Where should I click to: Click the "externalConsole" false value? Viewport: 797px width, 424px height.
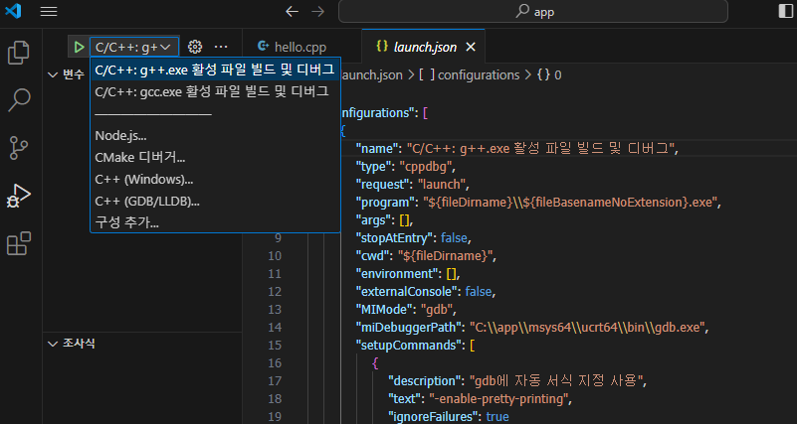point(478,292)
